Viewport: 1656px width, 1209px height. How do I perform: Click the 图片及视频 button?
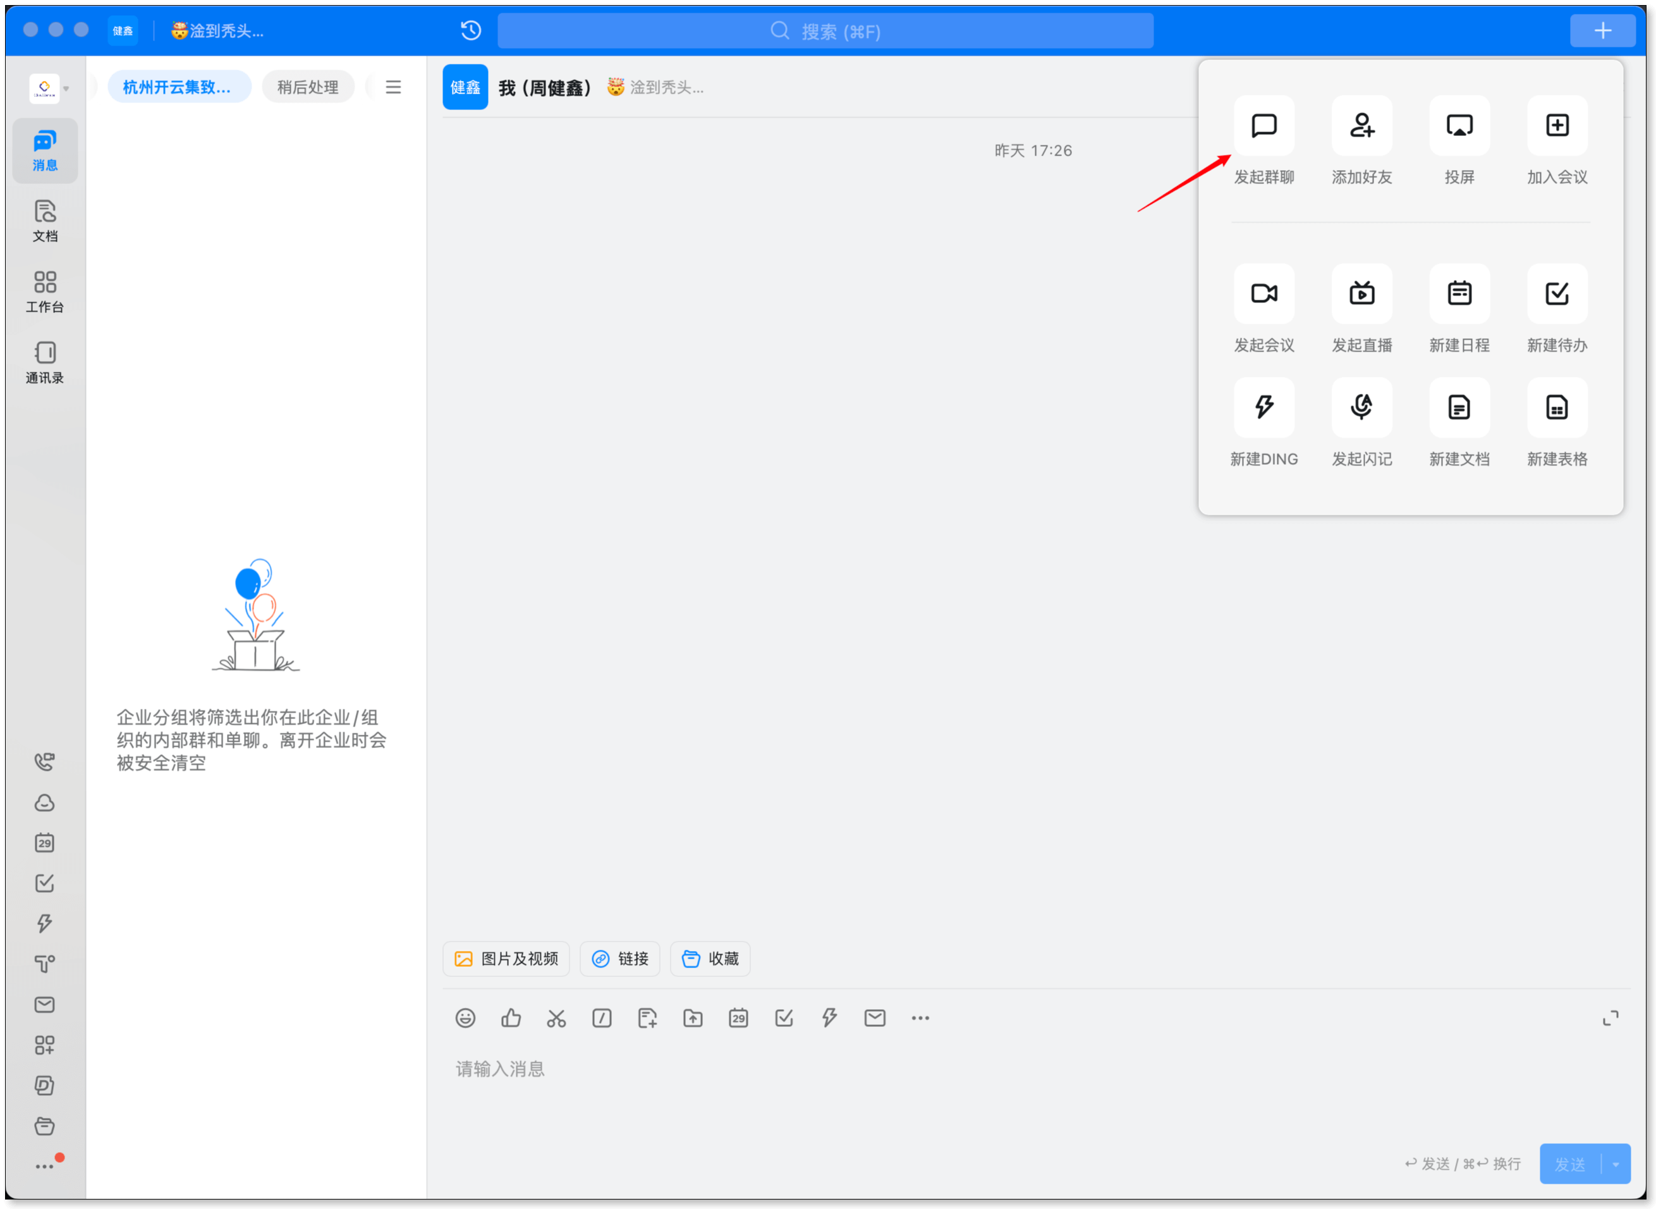tap(506, 959)
